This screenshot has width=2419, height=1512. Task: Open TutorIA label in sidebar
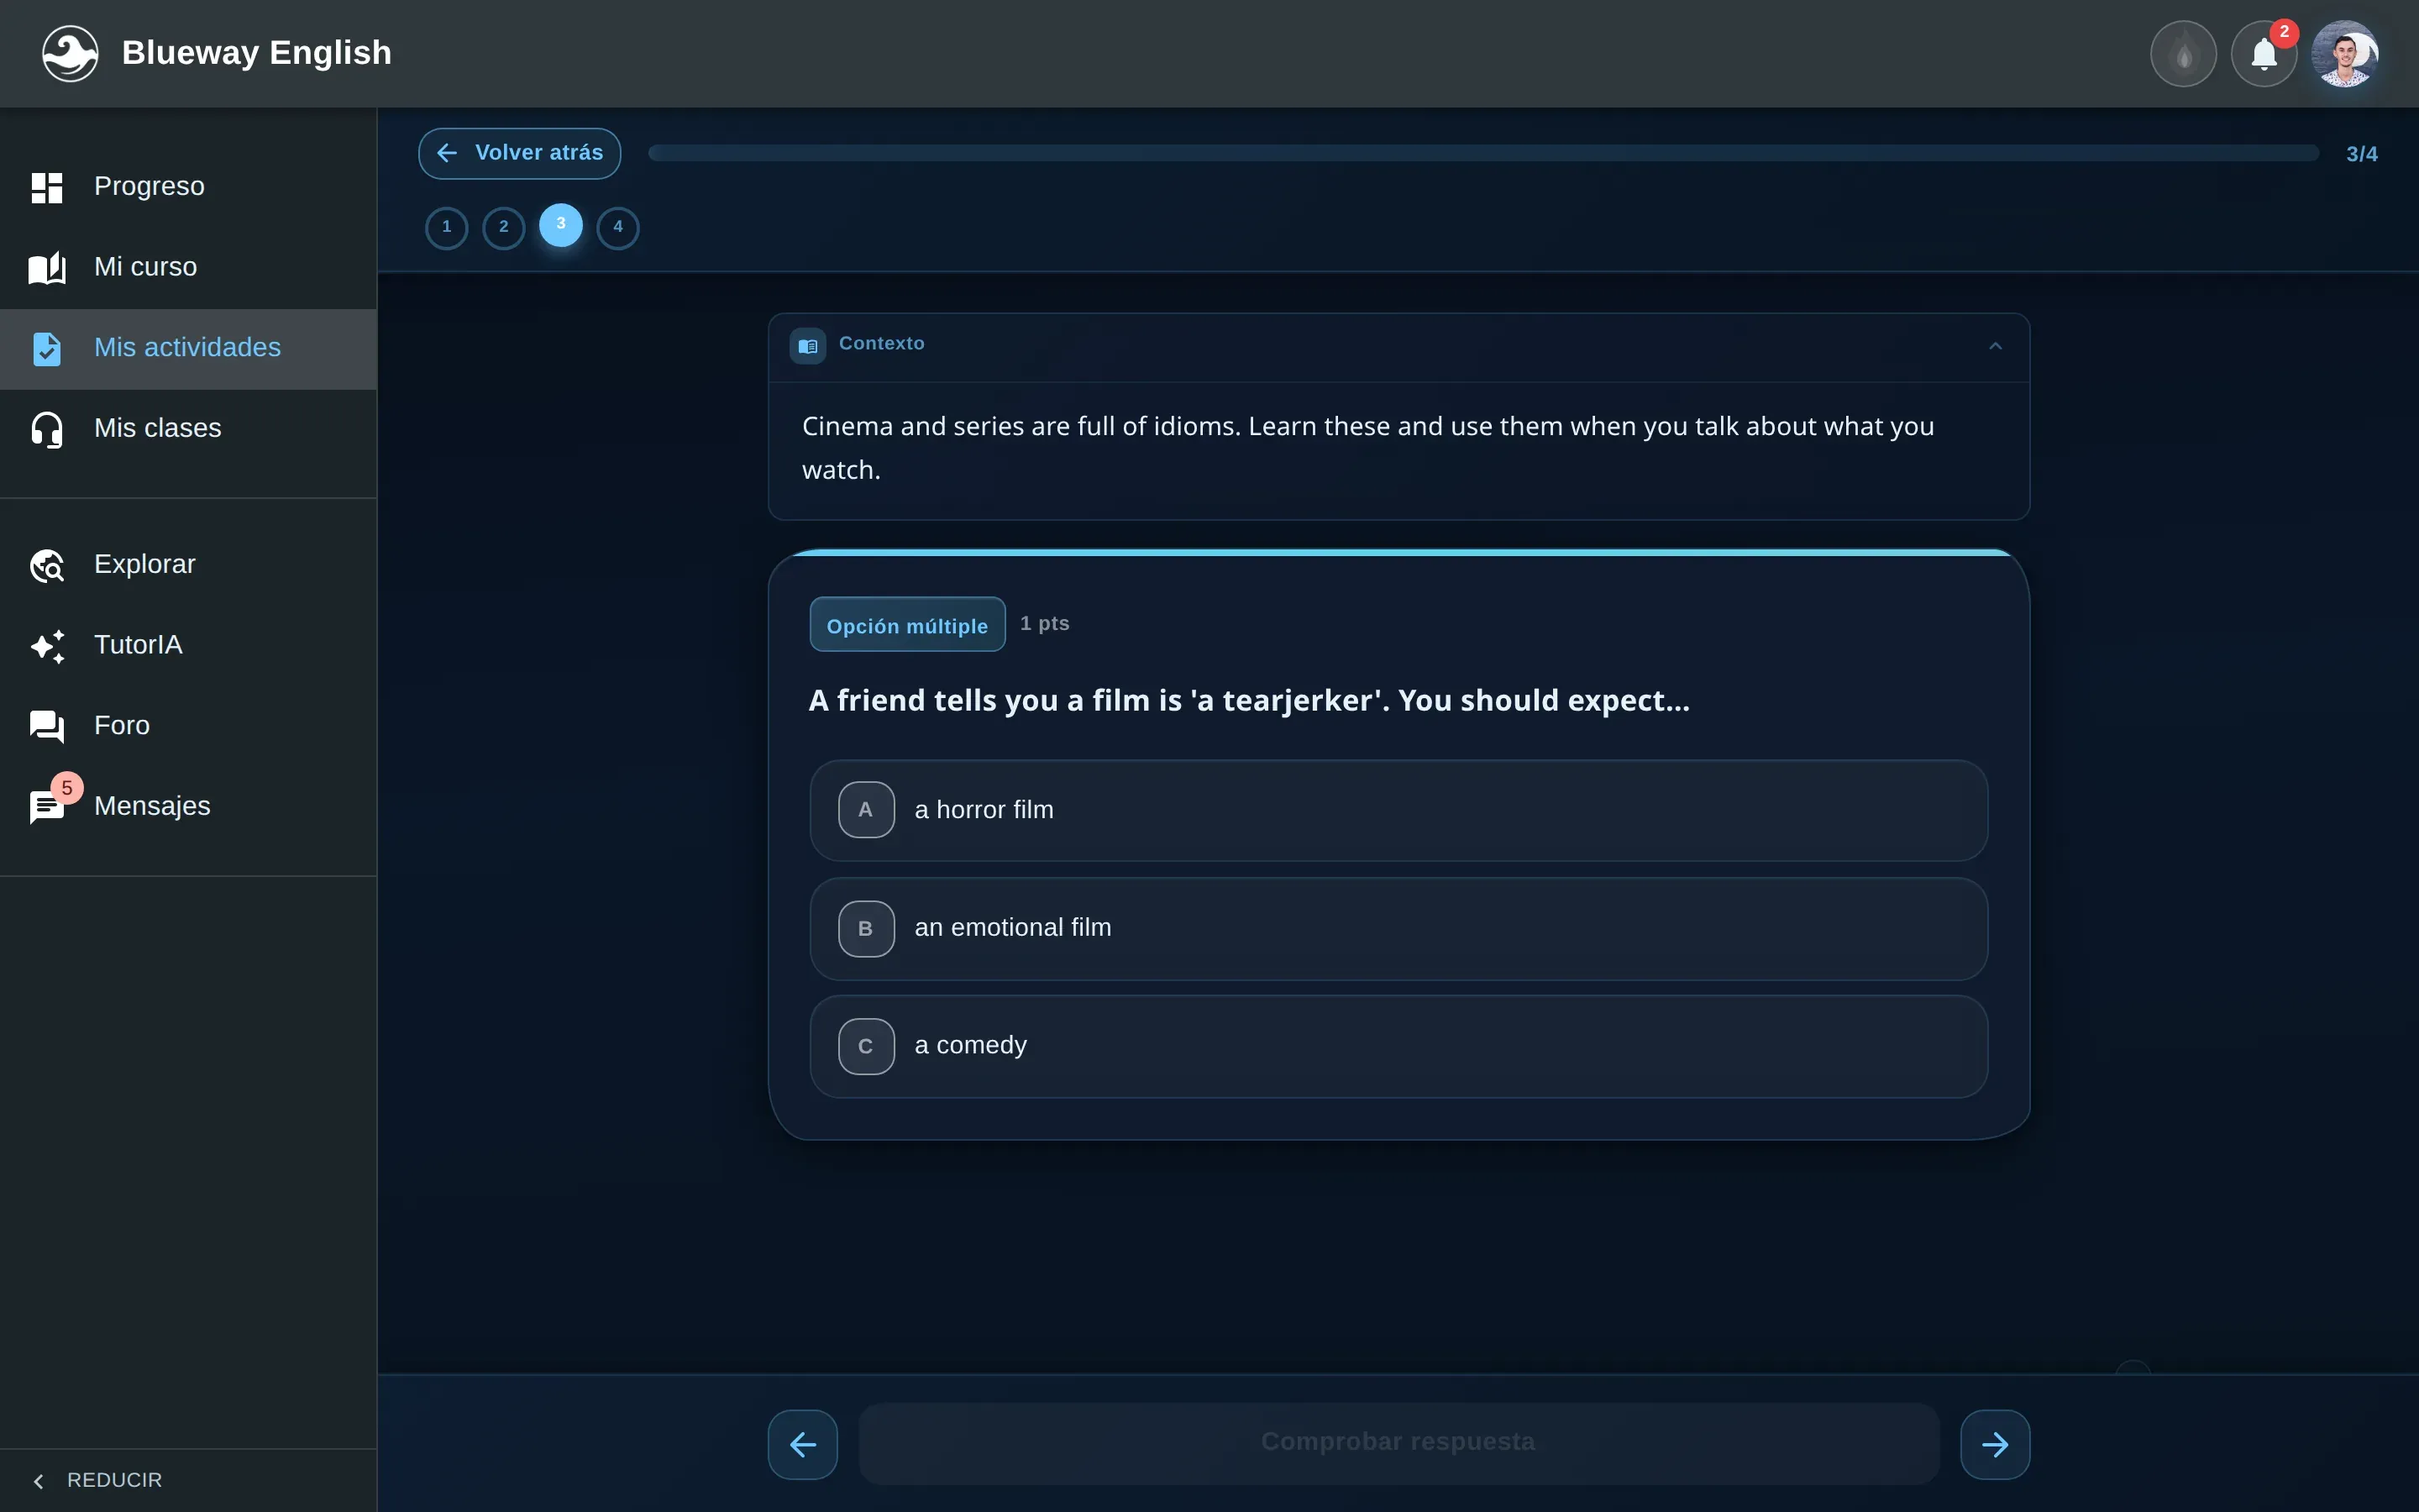138,646
